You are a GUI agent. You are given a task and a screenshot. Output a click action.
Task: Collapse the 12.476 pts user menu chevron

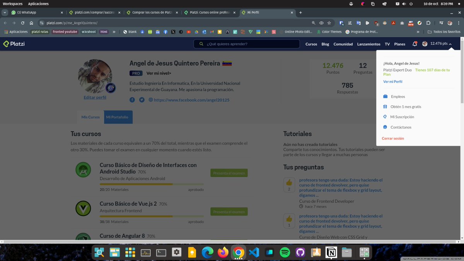450,44
